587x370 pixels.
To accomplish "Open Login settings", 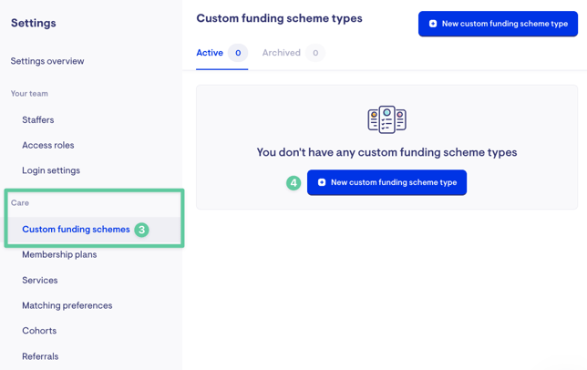I will point(51,170).
